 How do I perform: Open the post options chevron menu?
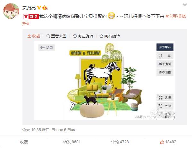[185, 5]
